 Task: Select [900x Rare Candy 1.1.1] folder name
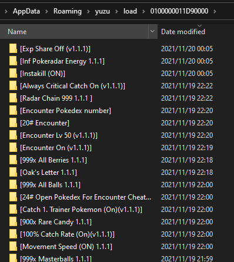[x=56, y=222]
